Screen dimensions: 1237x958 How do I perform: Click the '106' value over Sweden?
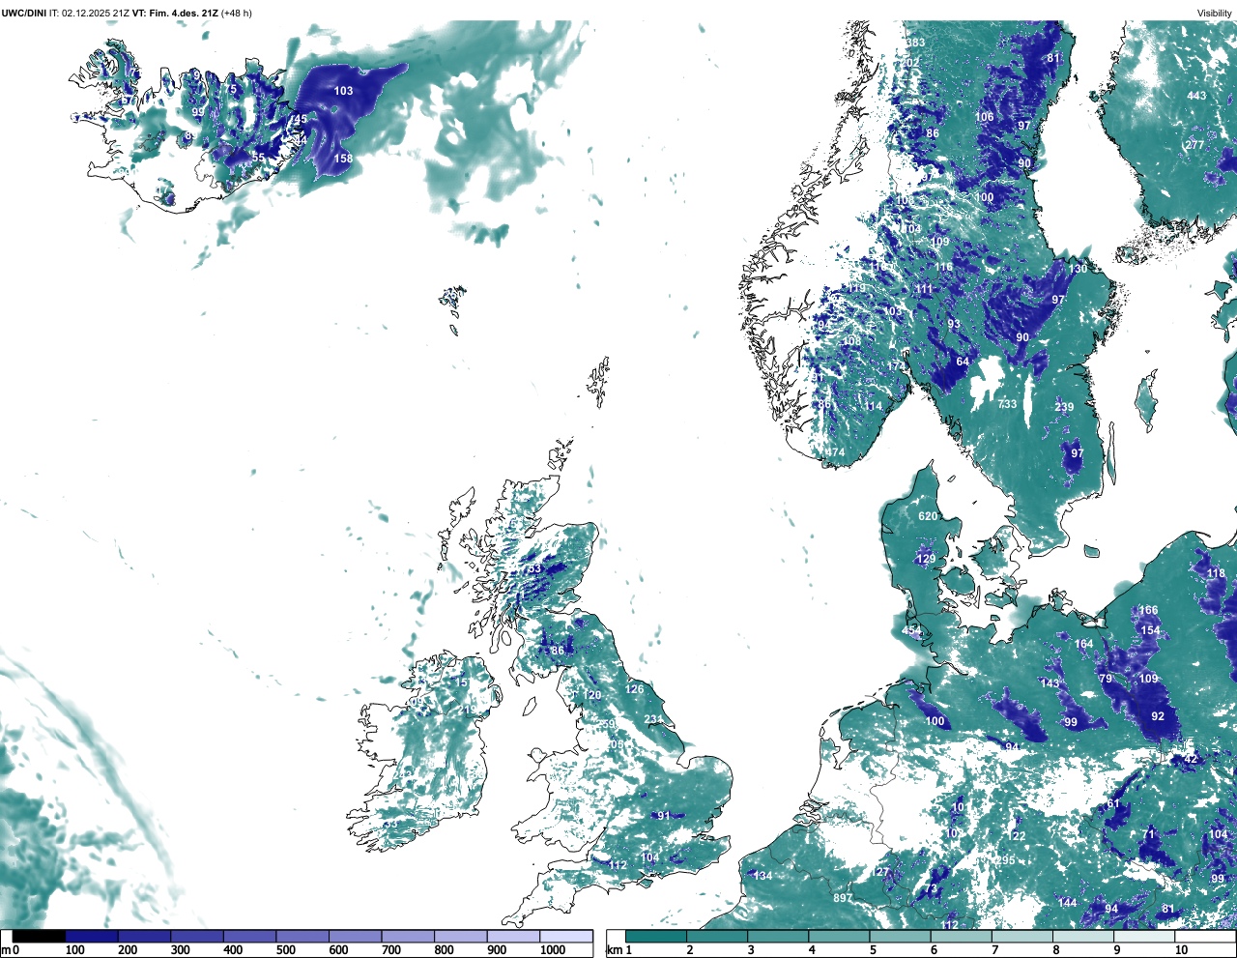point(984,117)
